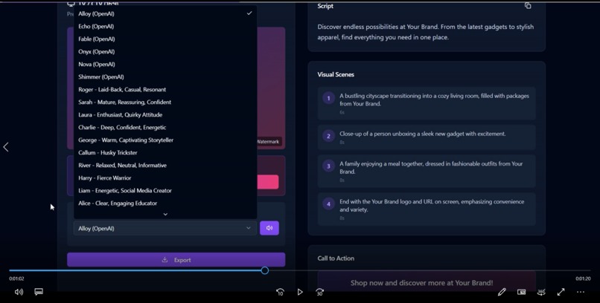600x303 pixels.
Task: Pick Callum - Husky Trickster voice
Action: tap(165, 152)
